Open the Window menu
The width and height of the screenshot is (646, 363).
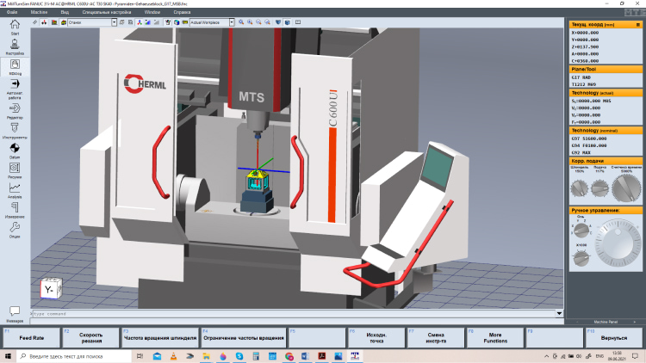(x=152, y=12)
